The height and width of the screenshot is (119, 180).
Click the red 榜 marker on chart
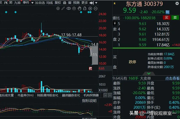click(91, 69)
